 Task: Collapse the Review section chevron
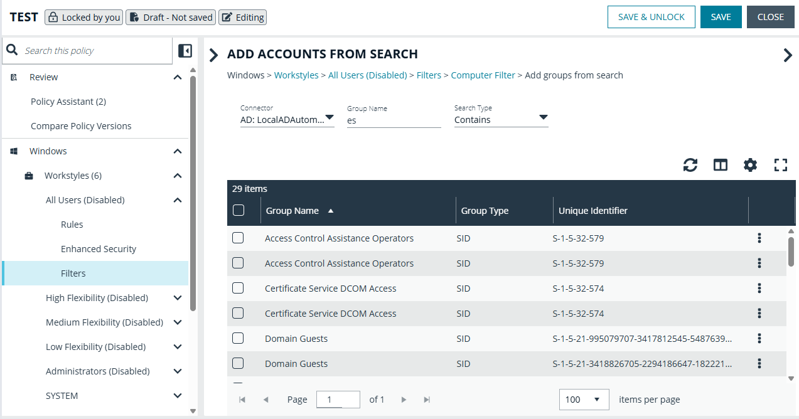click(178, 77)
